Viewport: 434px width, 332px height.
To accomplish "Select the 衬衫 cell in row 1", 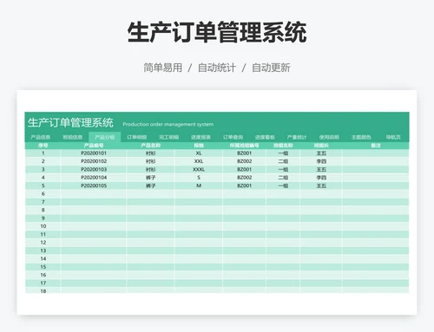I will [151, 153].
